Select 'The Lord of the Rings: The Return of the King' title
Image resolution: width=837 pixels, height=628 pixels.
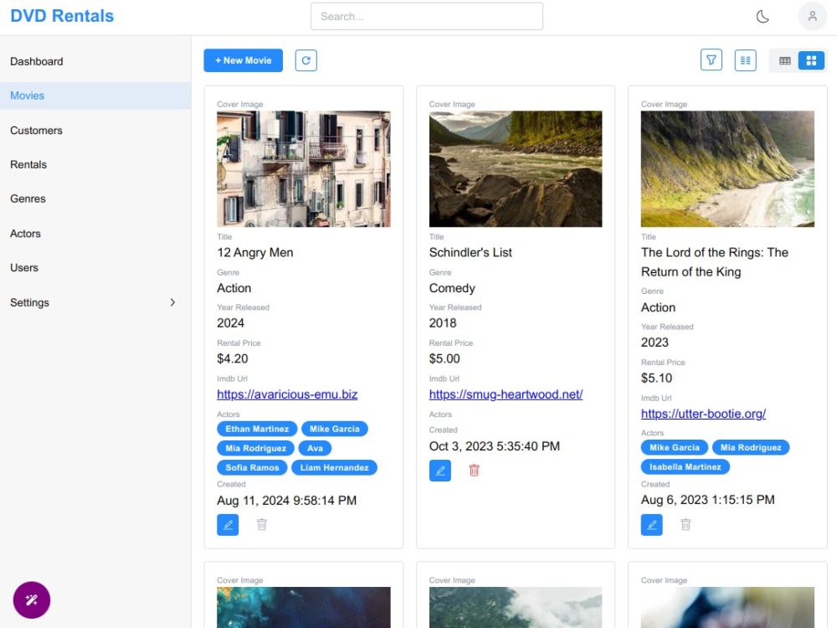(x=714, y=261)
